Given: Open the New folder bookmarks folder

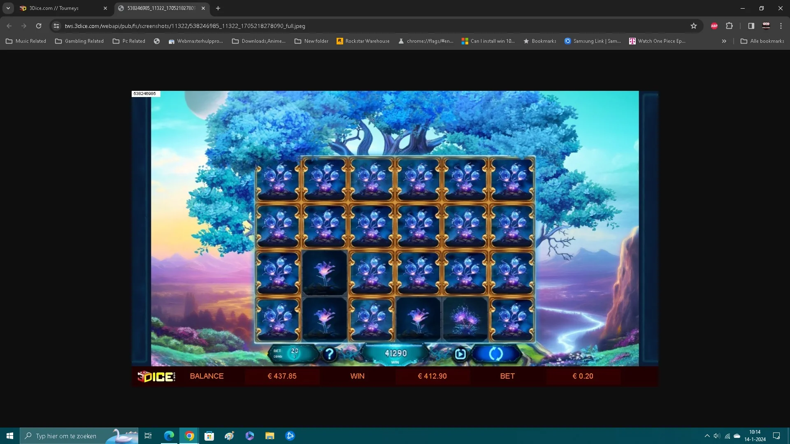Looking at the screenshot, I should 311,41.
